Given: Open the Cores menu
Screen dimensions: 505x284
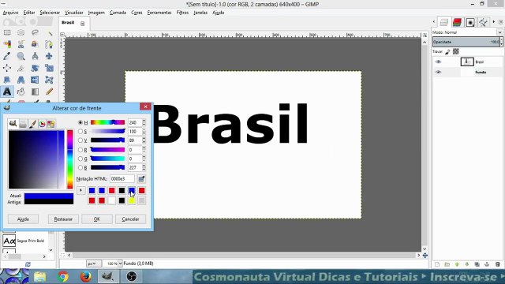Looking at the screenshot, I should point(137,13).
